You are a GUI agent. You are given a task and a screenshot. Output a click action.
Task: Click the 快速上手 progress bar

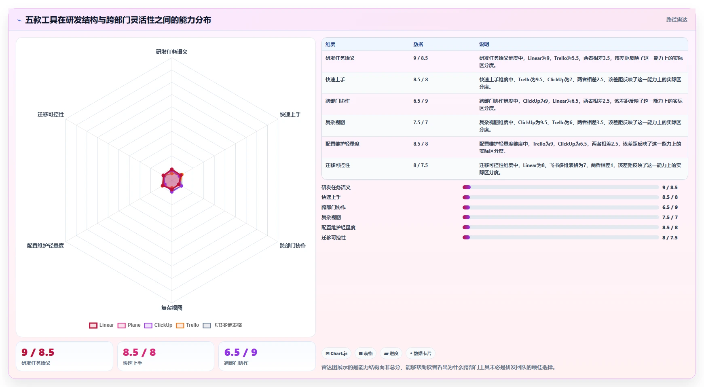(560, 197)
